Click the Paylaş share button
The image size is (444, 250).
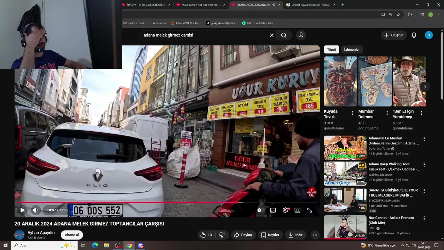point(243,235)
